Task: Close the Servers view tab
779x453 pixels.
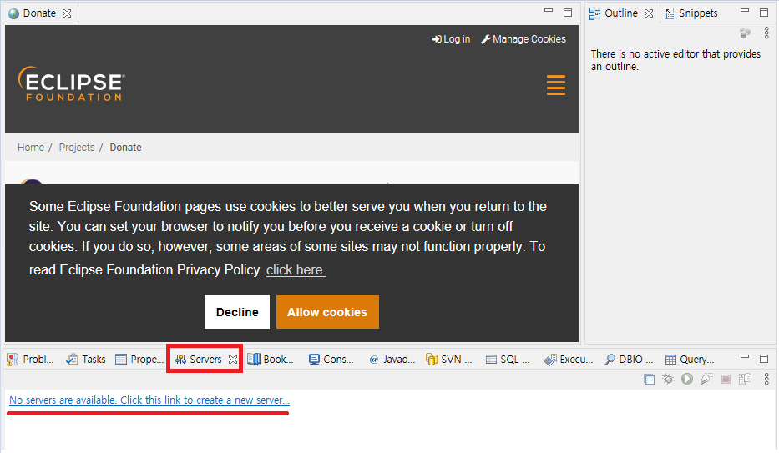Action: 232,360
